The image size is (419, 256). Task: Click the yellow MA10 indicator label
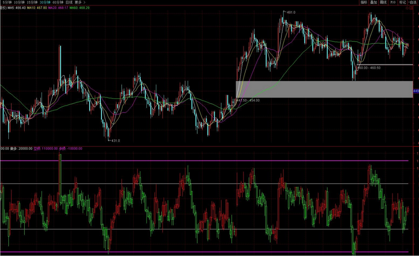[x=37, y=8]
